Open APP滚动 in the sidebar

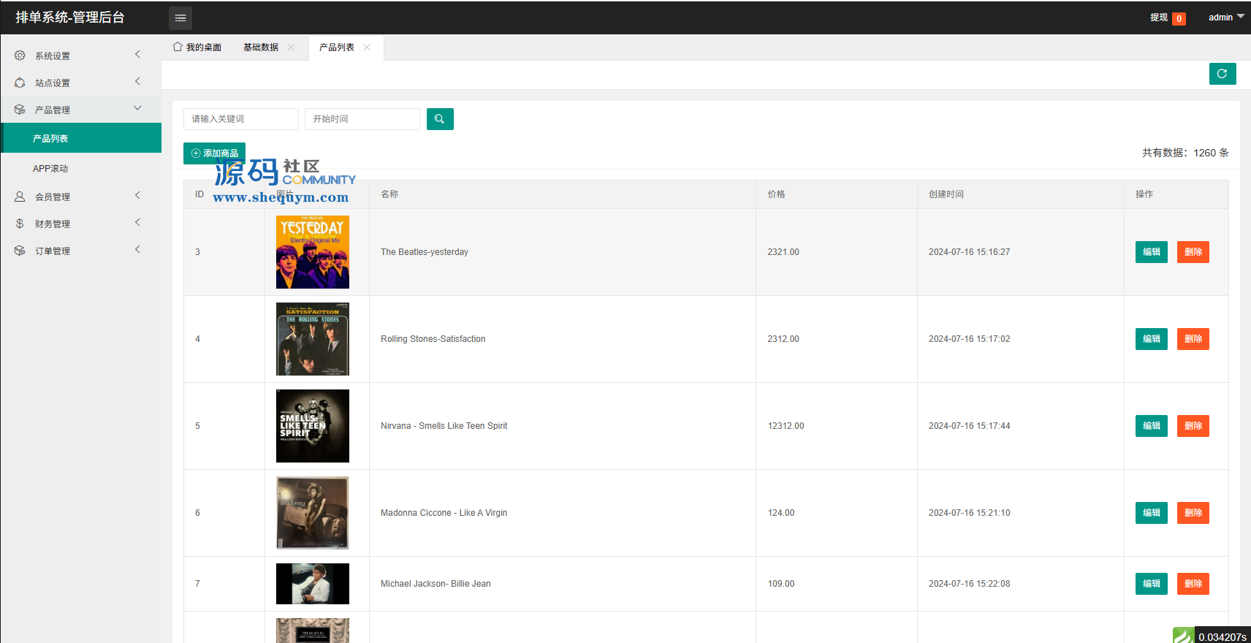pyautogui.click(x=50, y=168)
